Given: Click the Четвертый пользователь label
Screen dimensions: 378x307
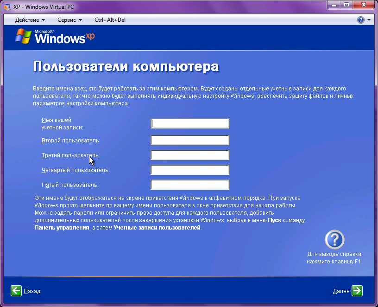Looking at the screenshot, I should [x=76, y=170].
